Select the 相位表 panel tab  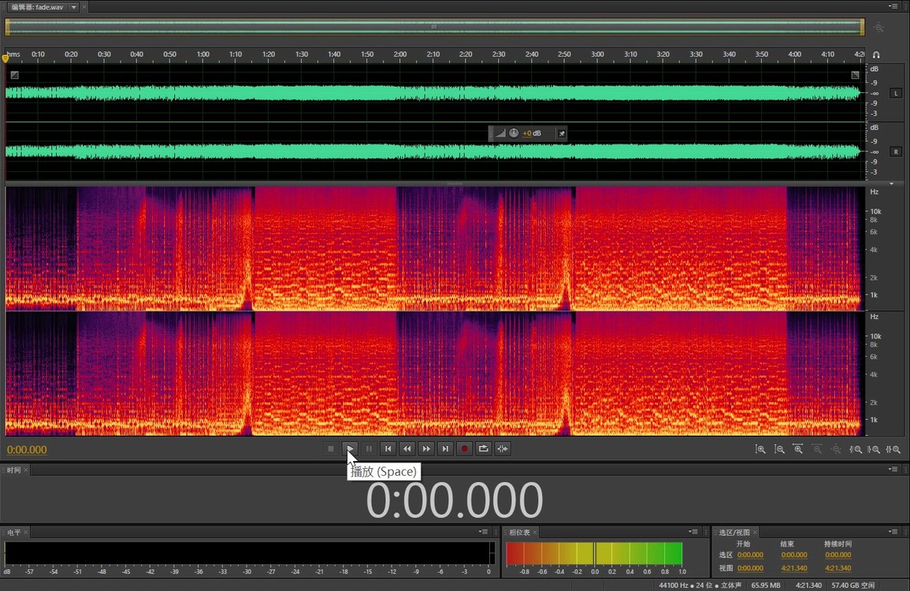[519, 533]
